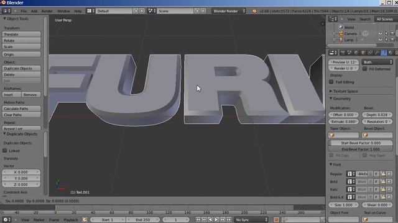This screenshot has height=223, width=398.
Task: Open the Object properties tab icon
Action: pyautogui.click(x=363, y=53)
